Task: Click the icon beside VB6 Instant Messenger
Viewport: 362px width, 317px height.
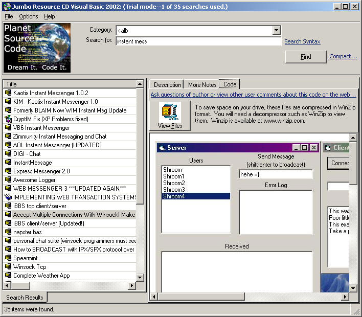Action: pyautogui.click(x=8, y=128)
